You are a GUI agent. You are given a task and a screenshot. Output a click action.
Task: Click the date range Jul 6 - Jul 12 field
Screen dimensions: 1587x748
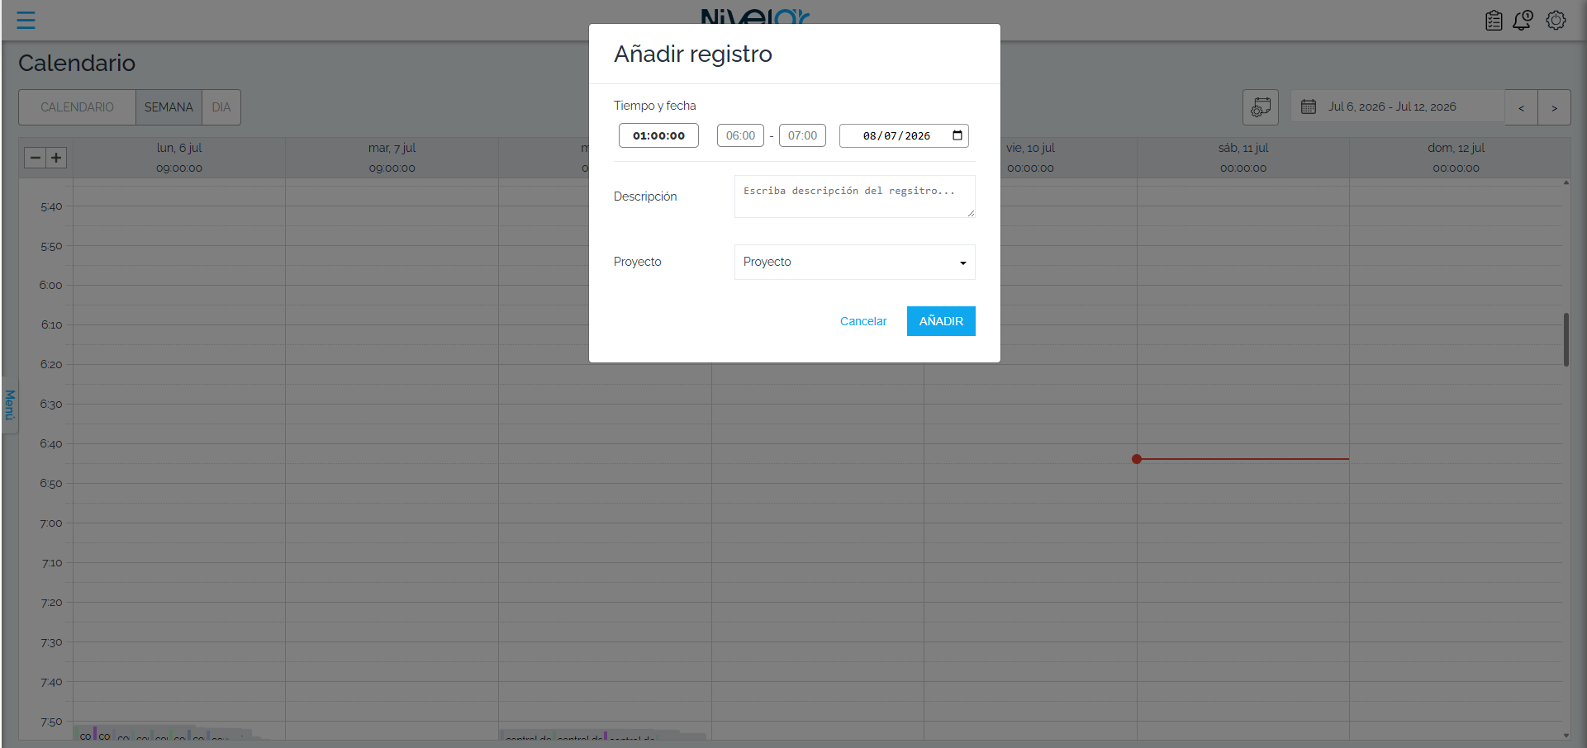click(x=1398, y=107)
